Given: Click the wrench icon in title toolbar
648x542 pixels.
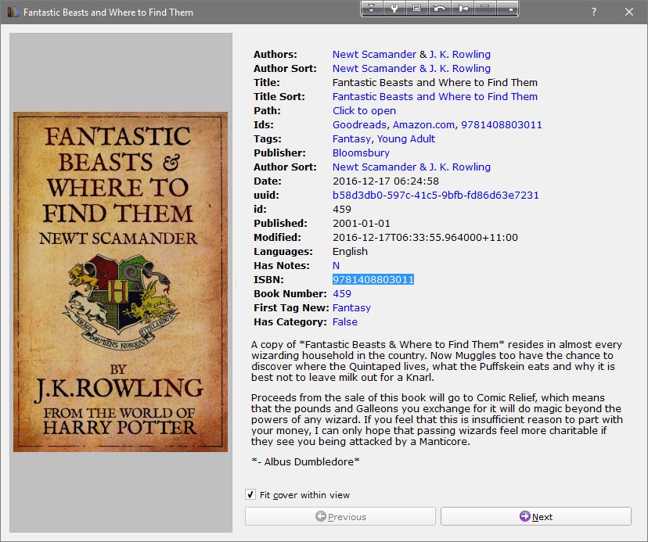Looking at the screenshot, I should pos(394,9).
